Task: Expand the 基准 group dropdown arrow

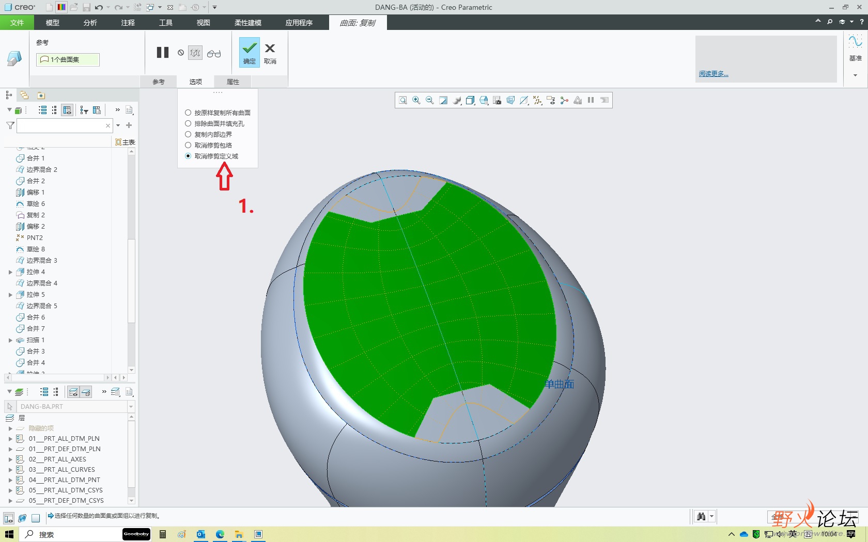Action: 855,75
